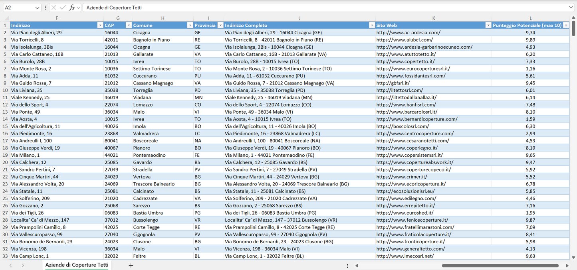Click the Enter checkmark icon in the formula bar
This screenshot has height=270, width=577.
(x=62, y=7)
